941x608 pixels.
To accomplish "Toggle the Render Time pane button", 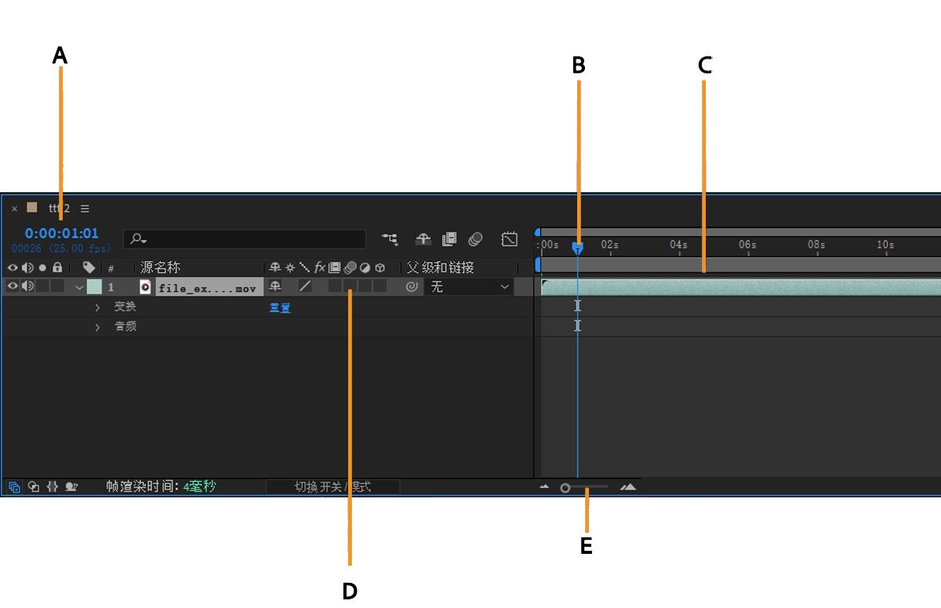I will pos(71,486).
